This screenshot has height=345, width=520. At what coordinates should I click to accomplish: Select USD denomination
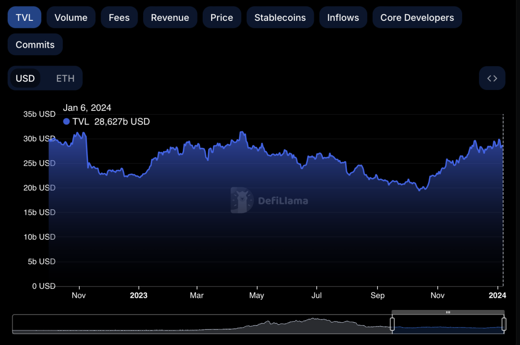click(x=25, y=78)
